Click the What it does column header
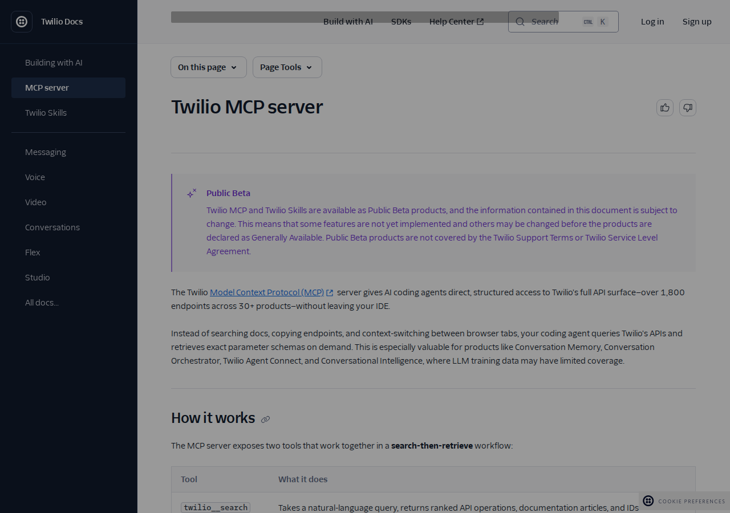The width and height of the screenshot is (730, 513). (x=303, y=479)
